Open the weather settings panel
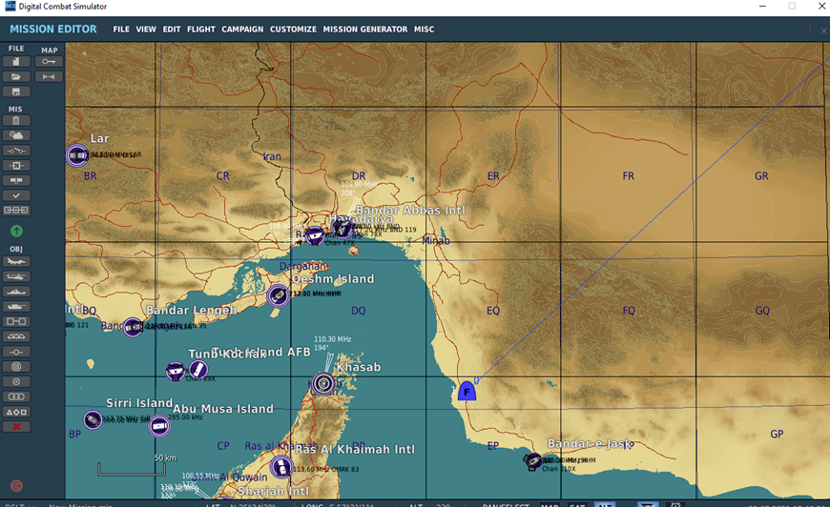Screen dimensions: 830x507 coord(16,135)
